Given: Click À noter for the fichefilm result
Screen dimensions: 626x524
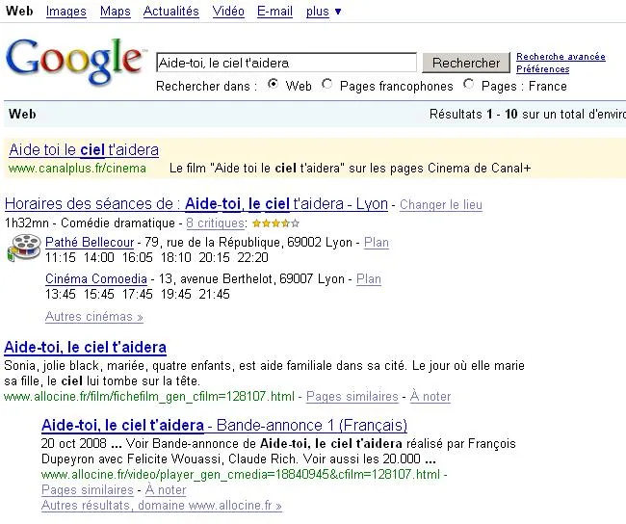Looking at the screenshot, I should (430, 396).
